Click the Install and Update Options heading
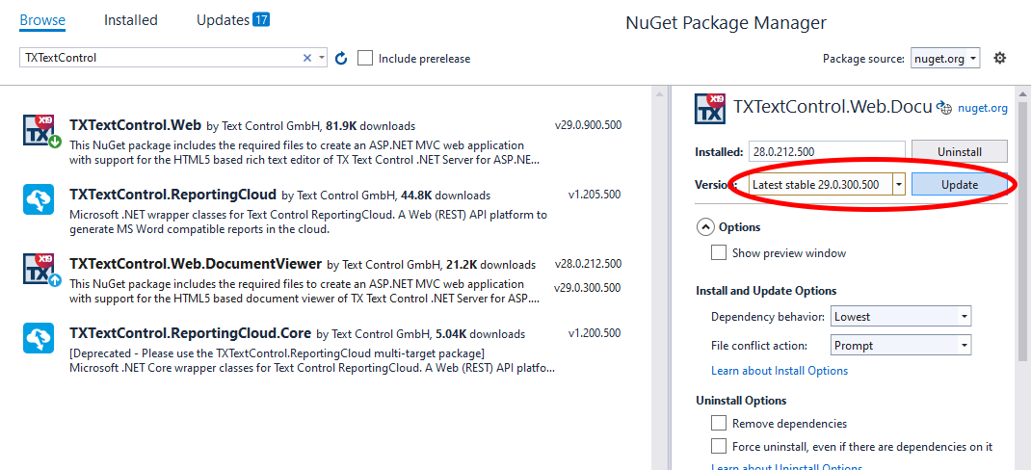This screenshot has width=1031, height=470. (766, 291)
